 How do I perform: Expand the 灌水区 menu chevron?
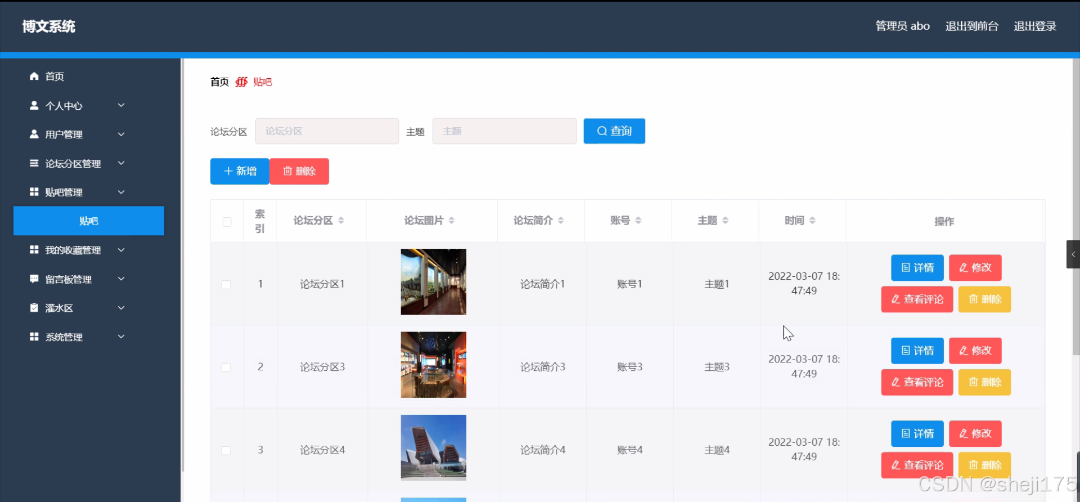(121, 308)
